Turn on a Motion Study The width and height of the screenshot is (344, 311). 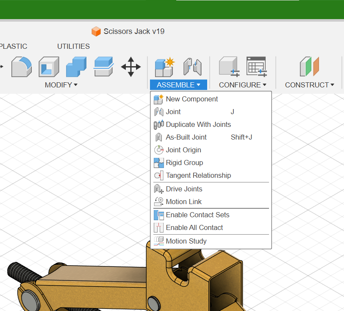click(185, 241)
